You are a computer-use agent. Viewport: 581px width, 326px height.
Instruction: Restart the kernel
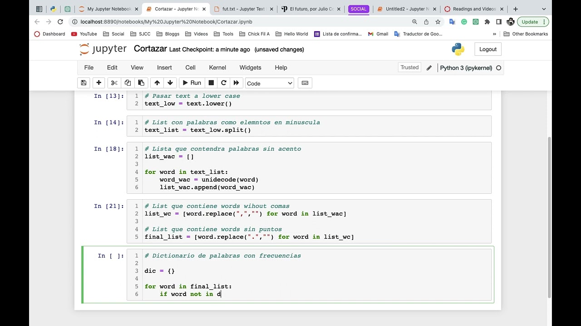[223, 83]
